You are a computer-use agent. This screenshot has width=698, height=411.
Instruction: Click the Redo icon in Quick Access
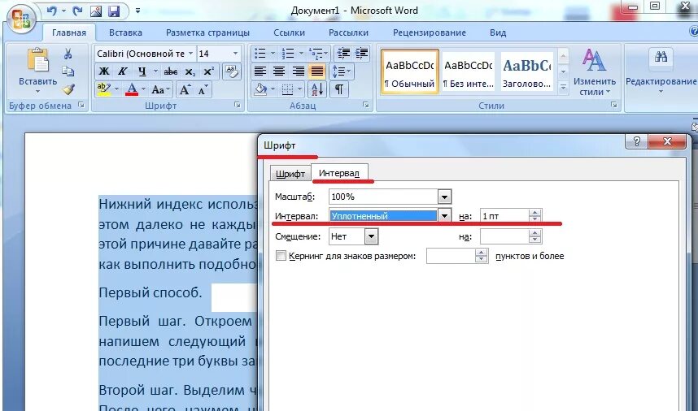(x=77, y=11)
